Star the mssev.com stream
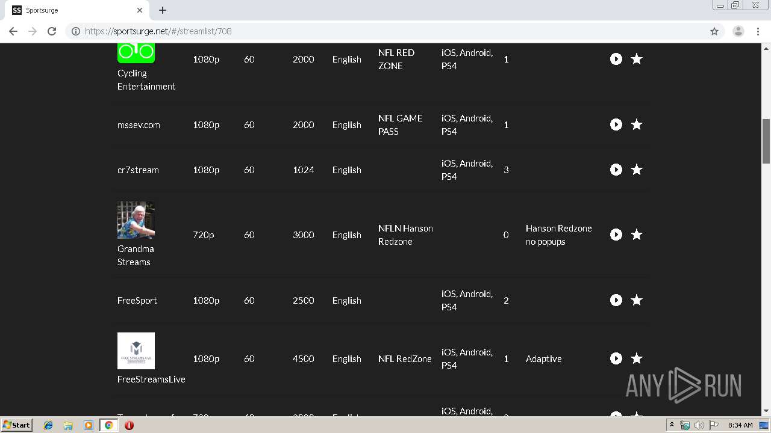This screenshot has height=433, width=771. point(637,124)
